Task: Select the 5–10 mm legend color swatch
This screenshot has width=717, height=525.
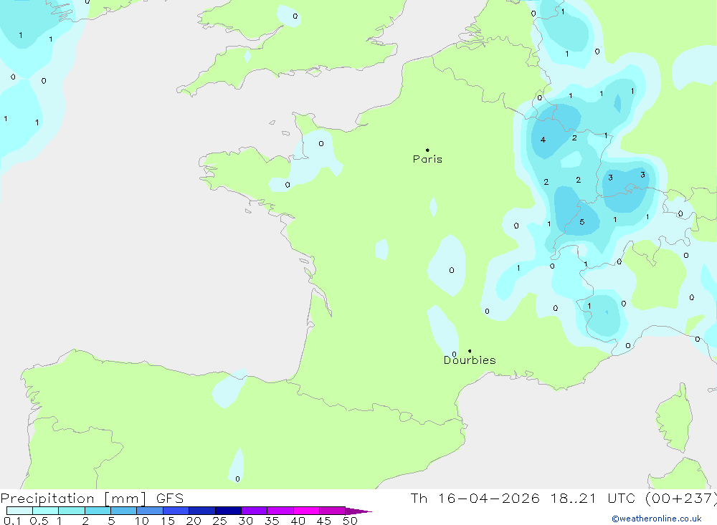Action: (x=124, y=511)
